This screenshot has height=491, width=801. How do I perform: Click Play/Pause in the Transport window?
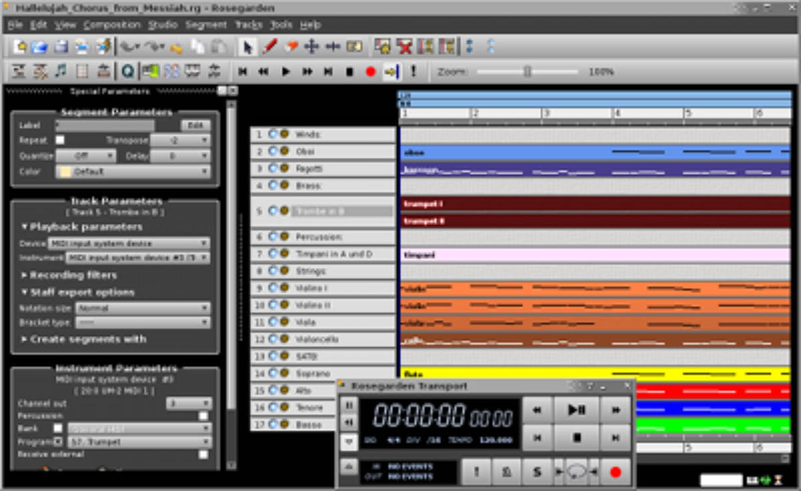576,410
